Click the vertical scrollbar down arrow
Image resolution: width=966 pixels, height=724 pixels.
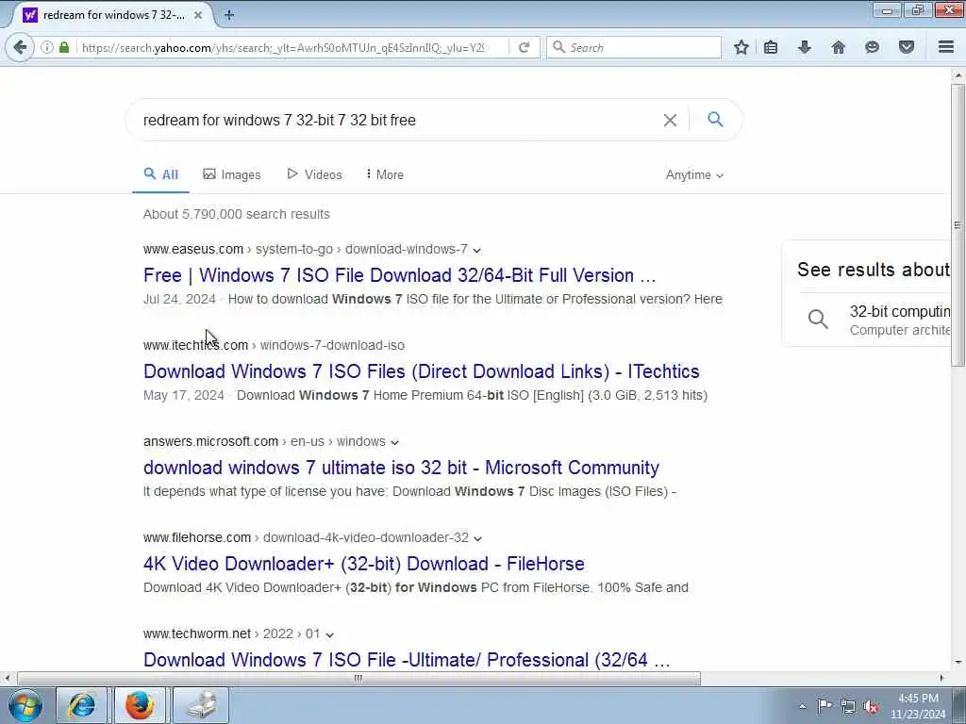958,663
